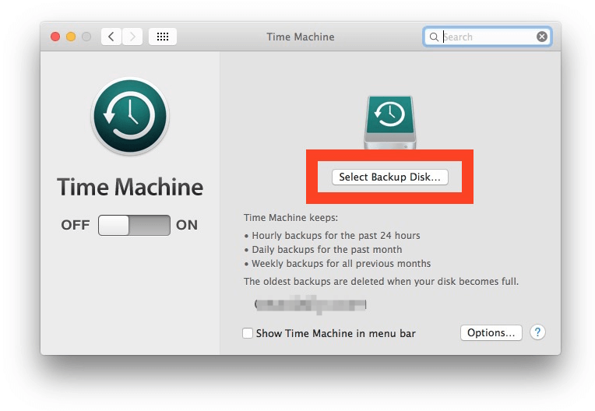Viewport: 595px width, 411px height.
Task: Minimize the window with yellow button
Action: tap(71, 37)
